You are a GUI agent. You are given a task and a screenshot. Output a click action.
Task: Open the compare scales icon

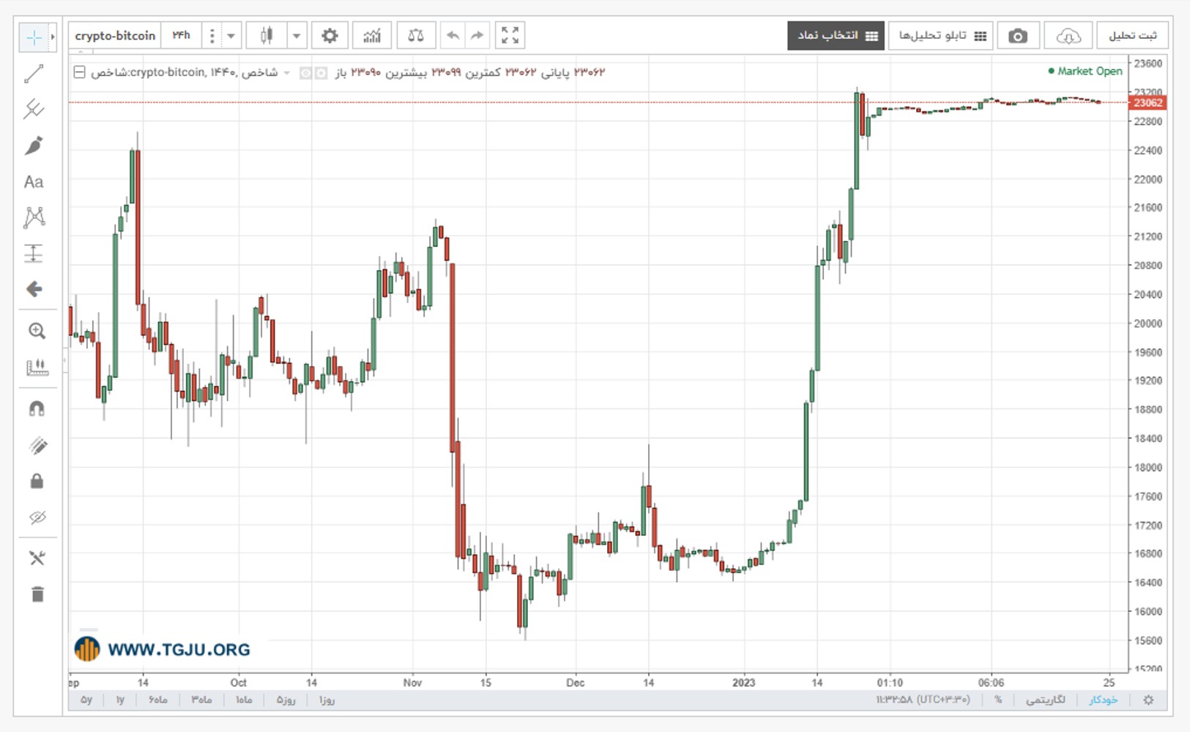point(416,35)
